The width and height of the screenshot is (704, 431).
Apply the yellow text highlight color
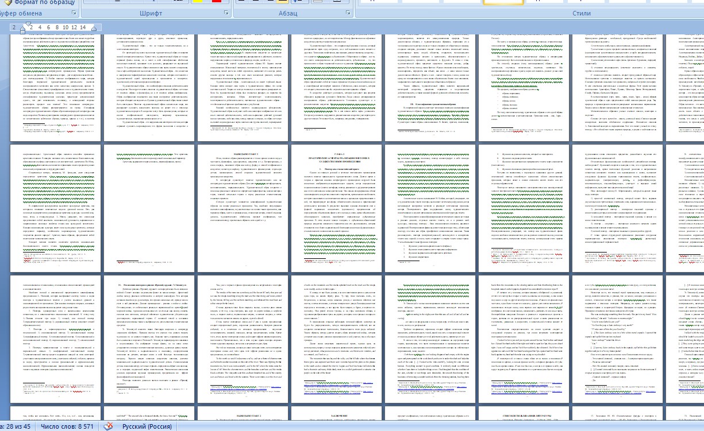point(196,2)
